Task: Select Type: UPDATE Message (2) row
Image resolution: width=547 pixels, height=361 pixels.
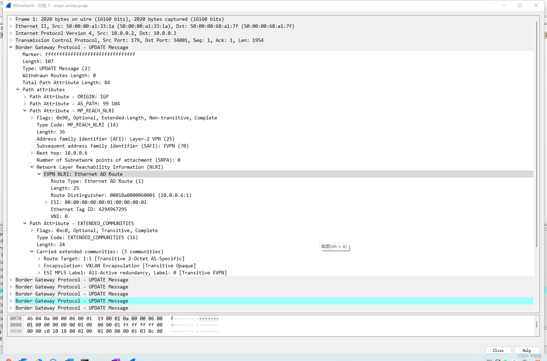Action: [271, 68]
